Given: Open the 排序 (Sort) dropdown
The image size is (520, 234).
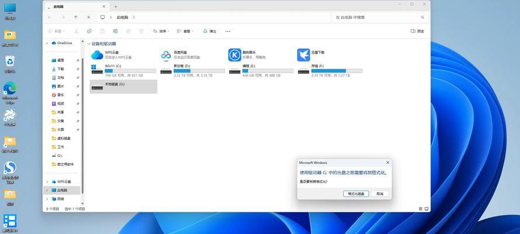Looking at the screenshot, I should [x=161, y=31].
